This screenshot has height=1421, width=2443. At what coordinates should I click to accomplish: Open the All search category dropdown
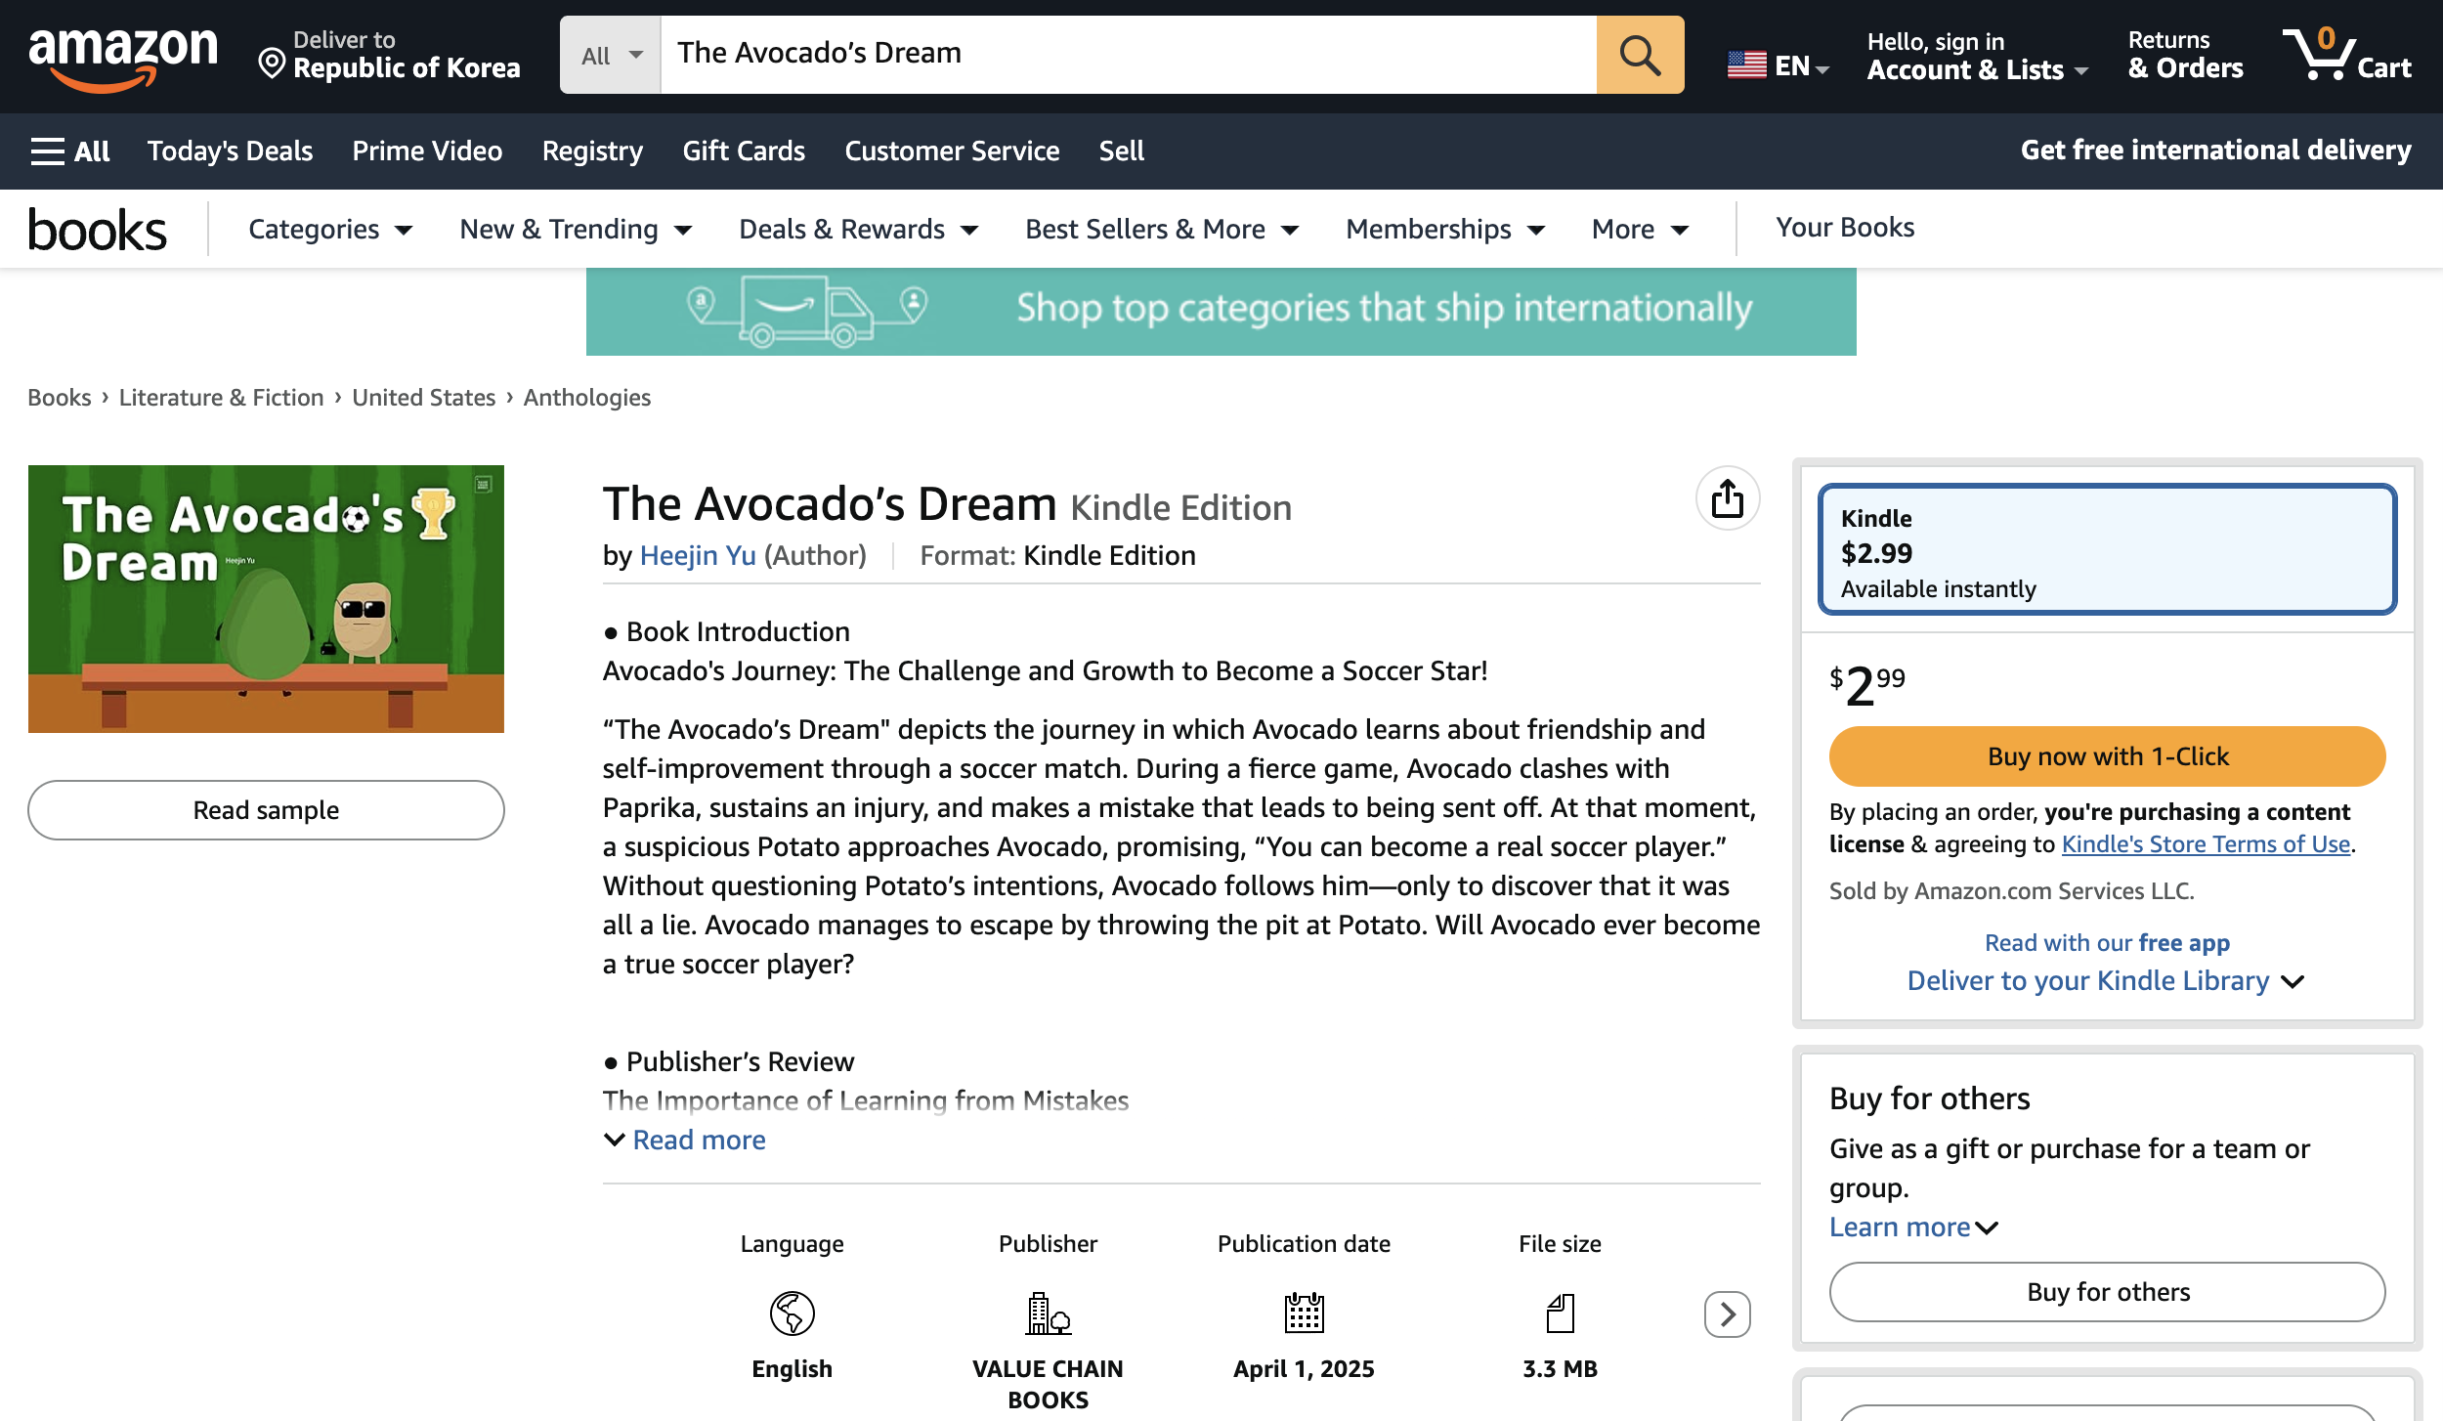point(611,55)
